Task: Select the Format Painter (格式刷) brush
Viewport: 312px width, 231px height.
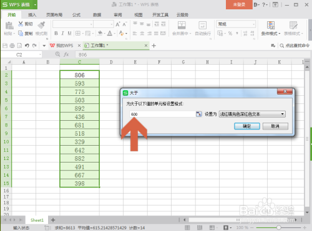Action: [x=41, y=25]
